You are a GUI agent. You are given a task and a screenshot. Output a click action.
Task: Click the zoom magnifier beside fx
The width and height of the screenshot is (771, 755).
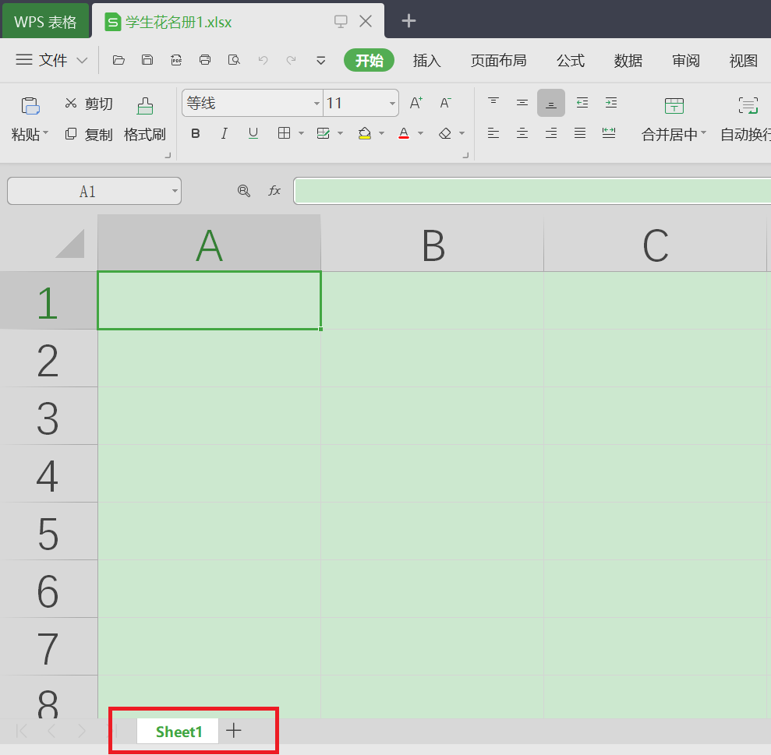[244, 191]
